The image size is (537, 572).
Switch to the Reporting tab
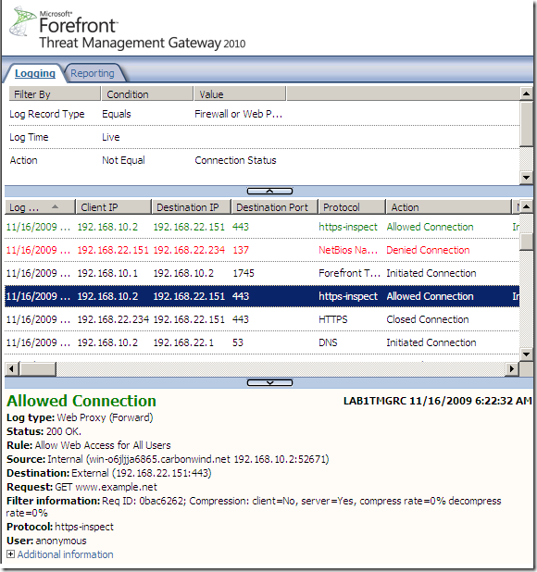pyautogui.click(x=93, y=73)
